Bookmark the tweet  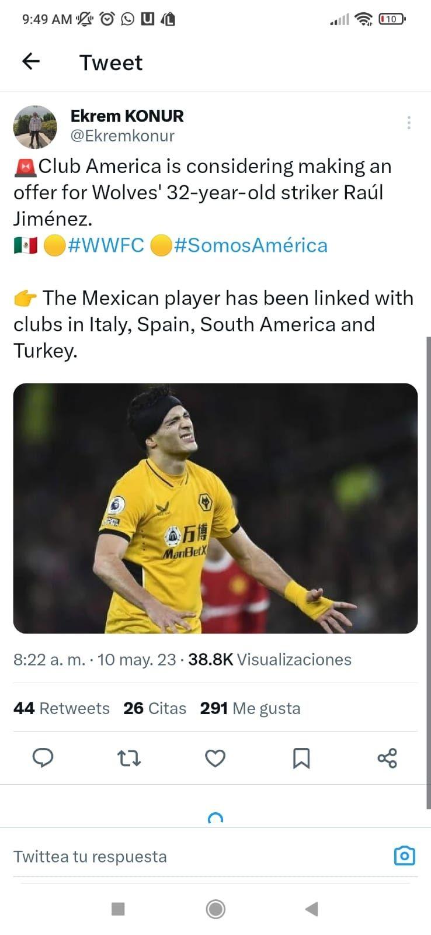pyautogui.click(x=301, y=758)
